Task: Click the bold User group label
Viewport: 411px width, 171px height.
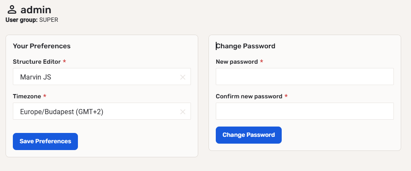Action: tap(21, 20)
